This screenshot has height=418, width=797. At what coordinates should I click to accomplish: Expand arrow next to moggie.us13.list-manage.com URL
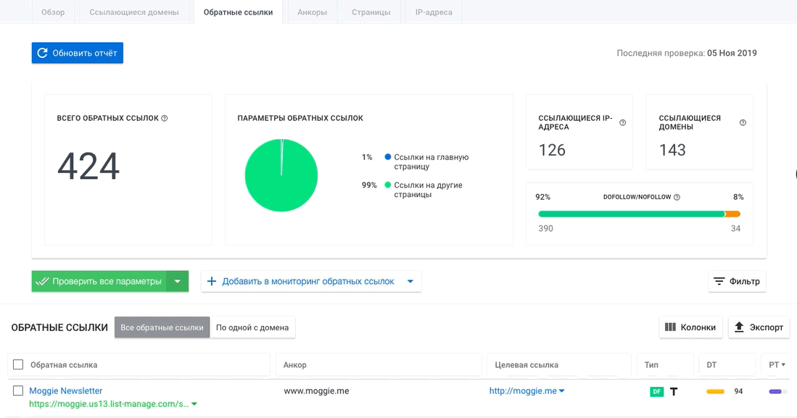[194, 404]
